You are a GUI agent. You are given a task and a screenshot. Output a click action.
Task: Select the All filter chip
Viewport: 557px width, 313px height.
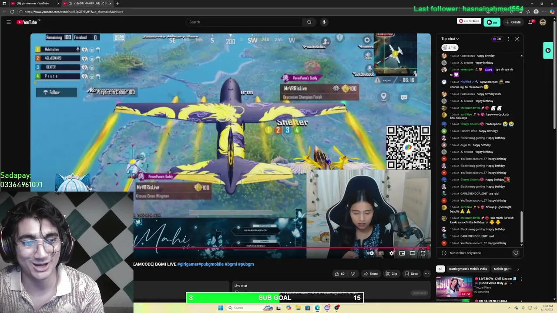440,269
